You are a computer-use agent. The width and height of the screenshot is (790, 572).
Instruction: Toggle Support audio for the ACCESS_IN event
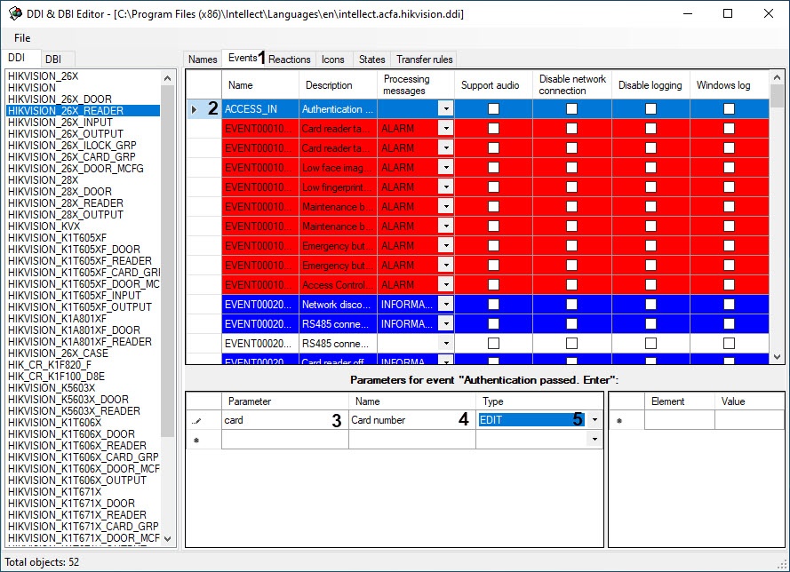[493, 109]
